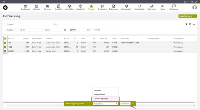Open the table column options menu
Viewport: 200px width, 110px height.
194,38
